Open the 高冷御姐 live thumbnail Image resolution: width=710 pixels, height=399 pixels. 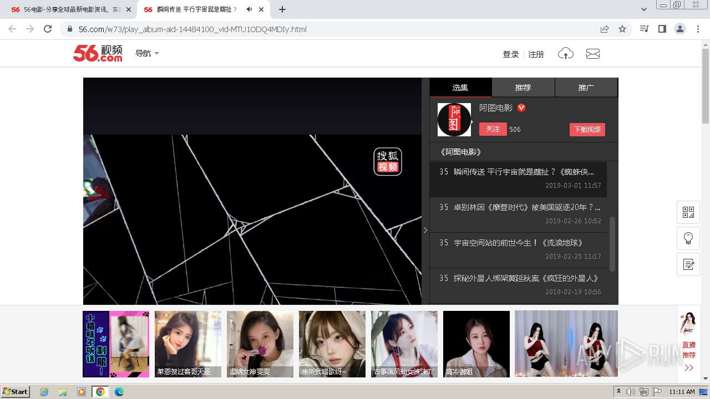(x=476, y=344)
